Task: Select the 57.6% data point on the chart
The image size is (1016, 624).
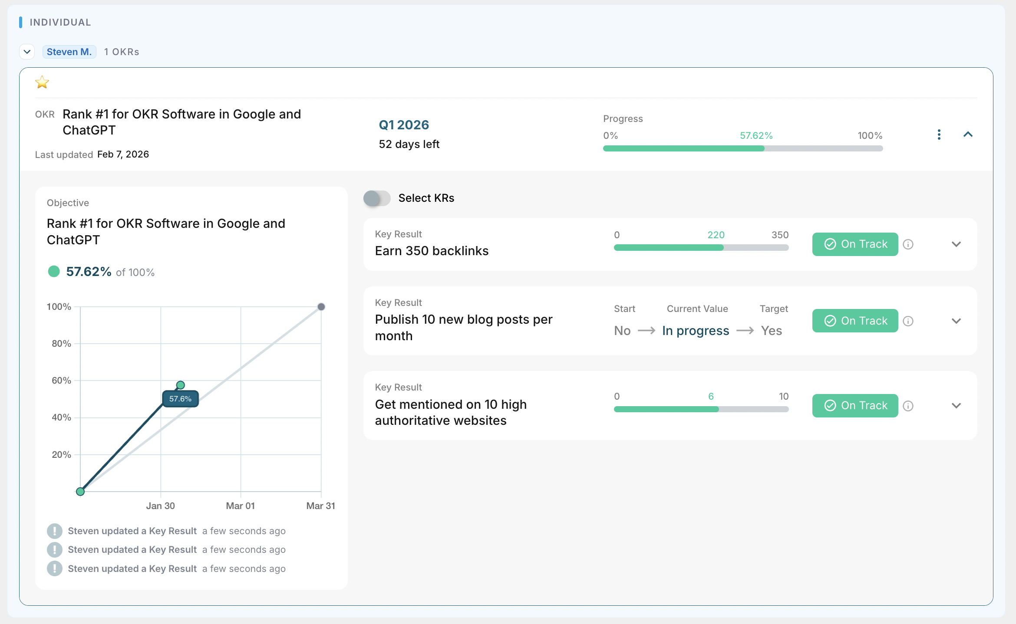Action: (x=181, y=384)
